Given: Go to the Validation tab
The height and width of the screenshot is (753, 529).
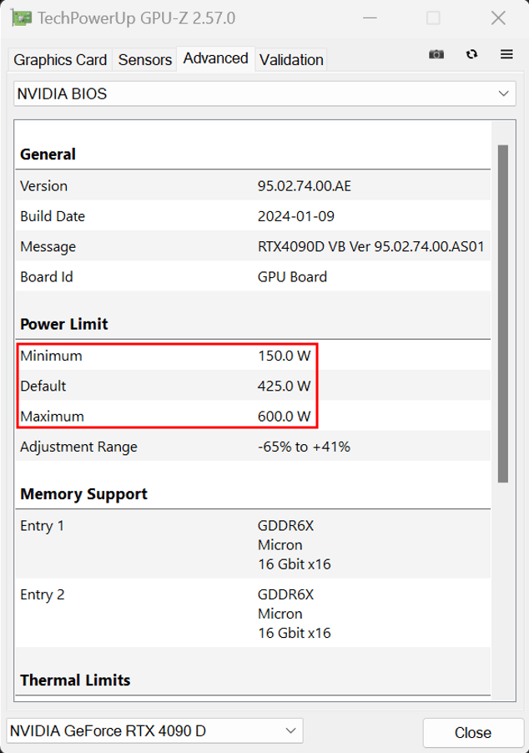Looking at the screenshot, I should 291,60.
